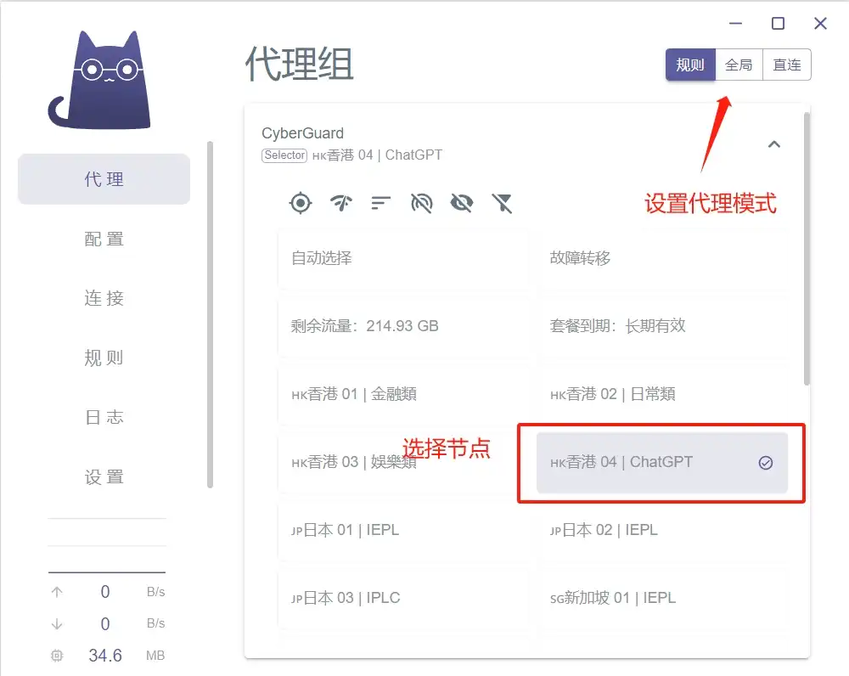
Task: Switch proxy mode to 全局
Action: coord(739,65)
